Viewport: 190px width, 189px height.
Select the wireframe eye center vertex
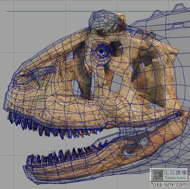[x=101, y=51]
